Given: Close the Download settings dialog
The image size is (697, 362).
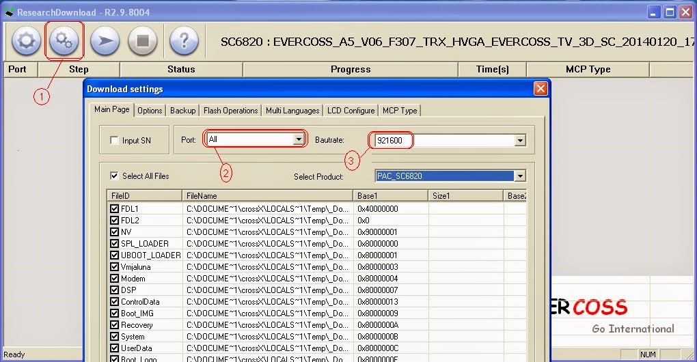Looking at the screenshot, I should tap(541, 89).
